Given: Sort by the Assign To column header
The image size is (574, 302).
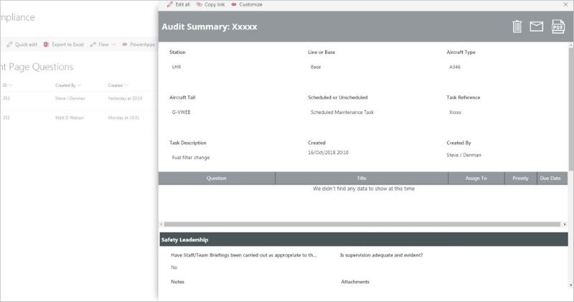Looking at the screenshot, I should (x=476, y=179).
